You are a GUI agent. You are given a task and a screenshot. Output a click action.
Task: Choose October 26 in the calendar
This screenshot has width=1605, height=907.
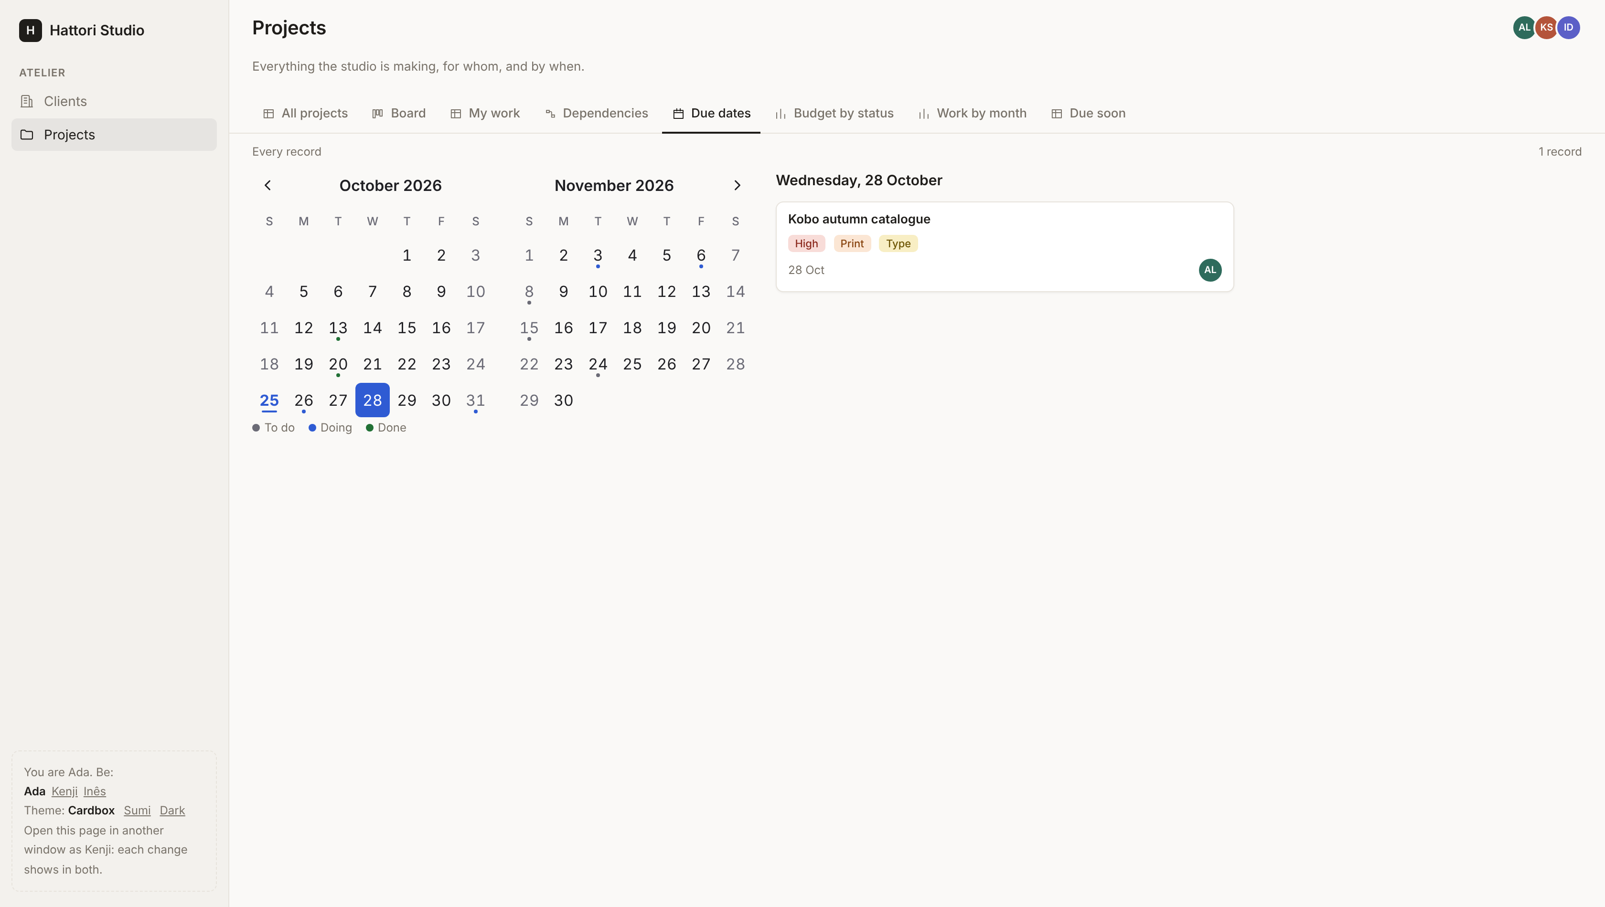[x=303, y=400]
